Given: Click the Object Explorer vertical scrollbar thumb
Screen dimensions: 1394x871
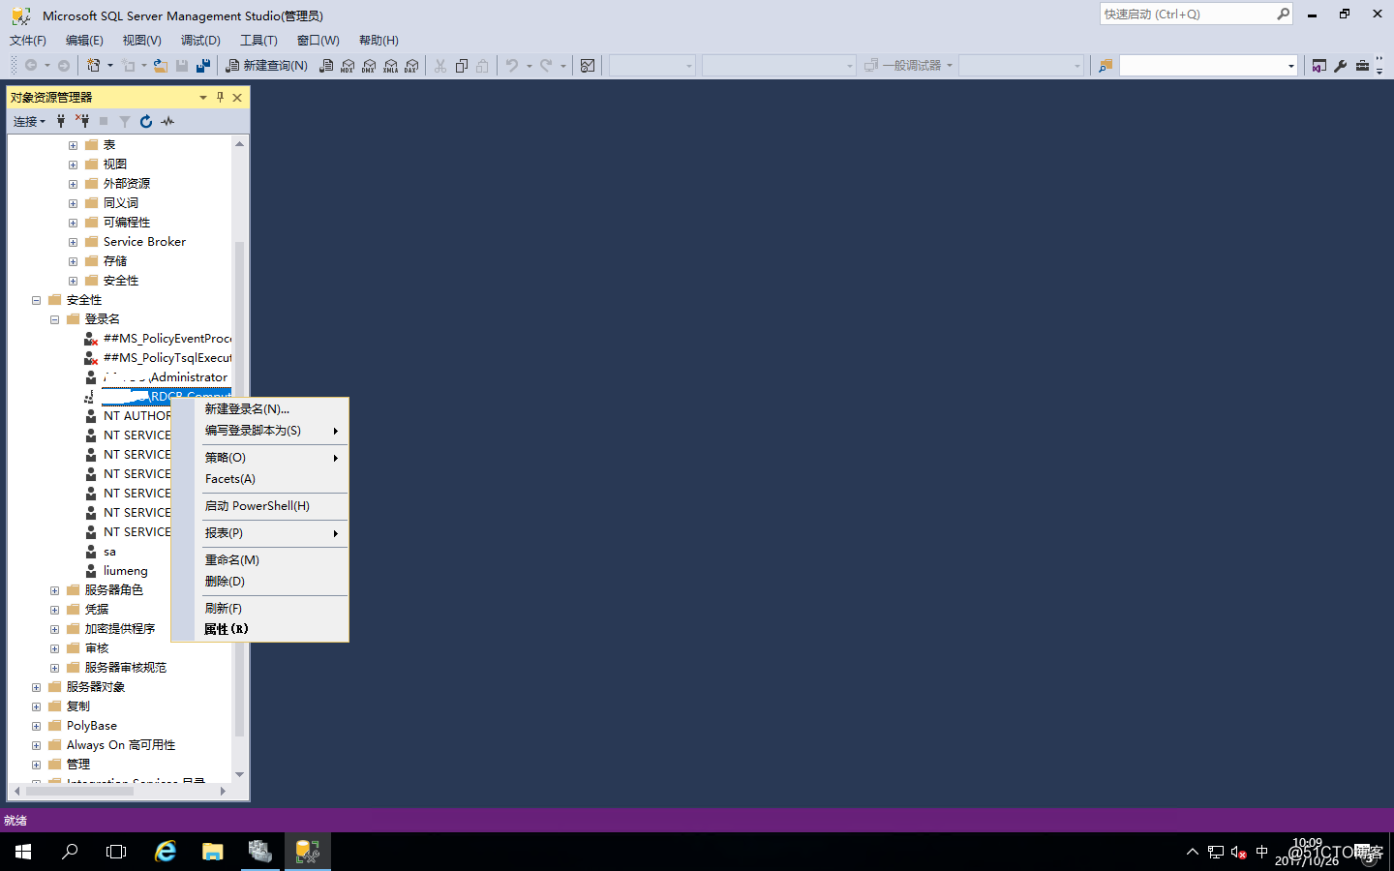Looking at the screenshot, I should [239, 489].
